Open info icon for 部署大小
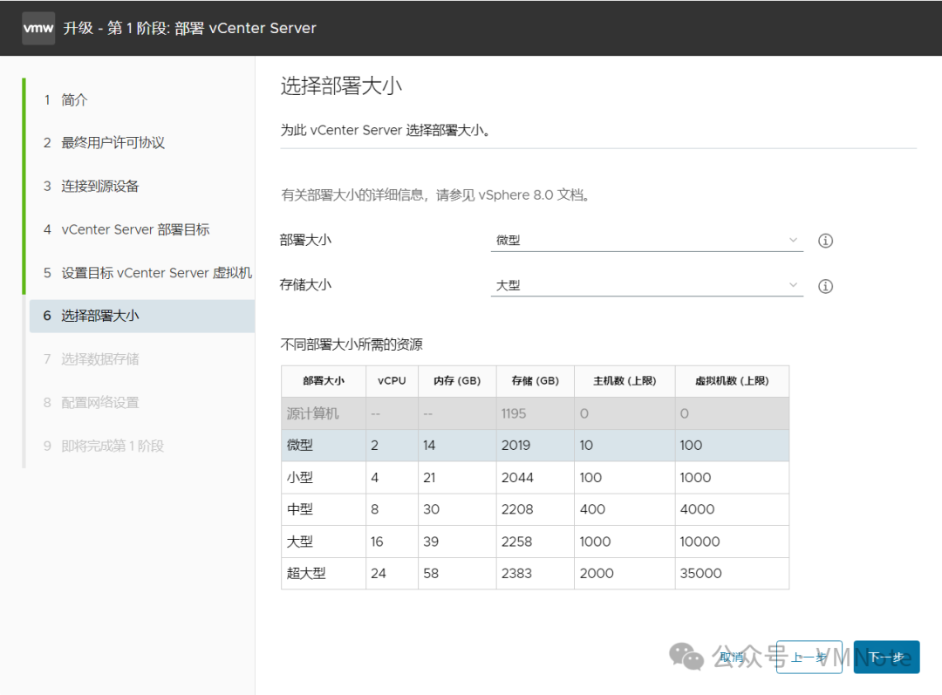Screen dimensions: 942x695 click(825, 241)
